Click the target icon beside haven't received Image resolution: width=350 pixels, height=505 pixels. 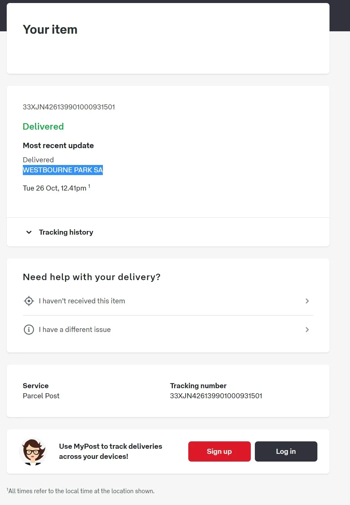tap(29, 301)
